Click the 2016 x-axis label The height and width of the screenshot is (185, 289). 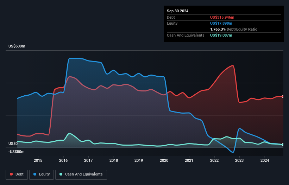click(63, 160)
